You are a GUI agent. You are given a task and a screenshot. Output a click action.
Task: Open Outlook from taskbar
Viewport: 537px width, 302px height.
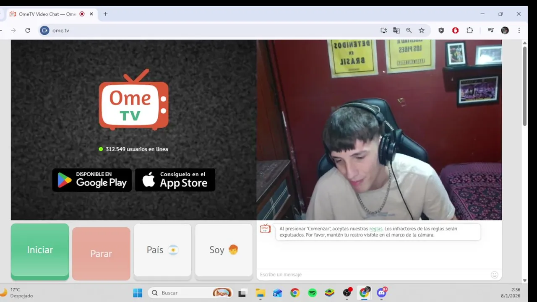click(x=277, y=293)
